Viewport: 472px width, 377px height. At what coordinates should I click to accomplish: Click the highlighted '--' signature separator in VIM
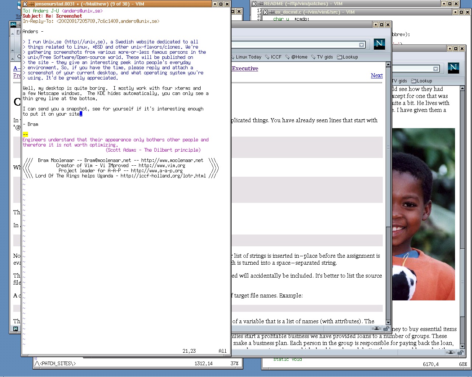tap(25, 135)
